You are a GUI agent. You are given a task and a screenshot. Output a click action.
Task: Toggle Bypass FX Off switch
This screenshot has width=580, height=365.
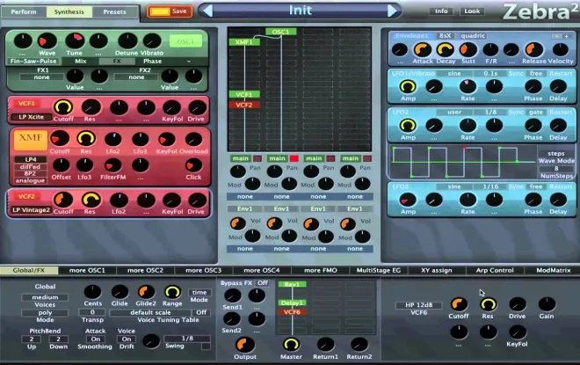262,283
